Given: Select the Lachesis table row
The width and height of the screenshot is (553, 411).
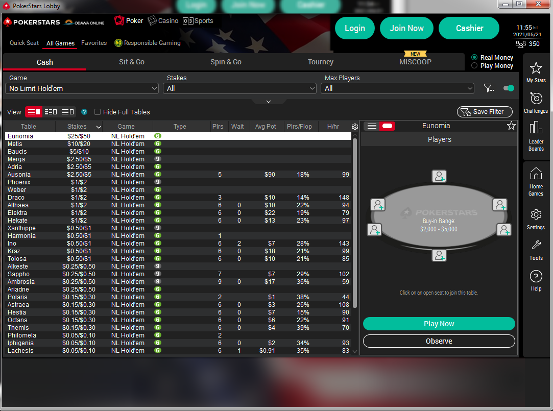Looking at the screenshot, I should click(178, 351).
